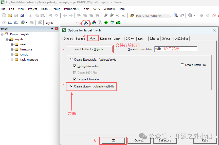
Task: Open Options for Target magic wand icon
Action: (86, 23)
